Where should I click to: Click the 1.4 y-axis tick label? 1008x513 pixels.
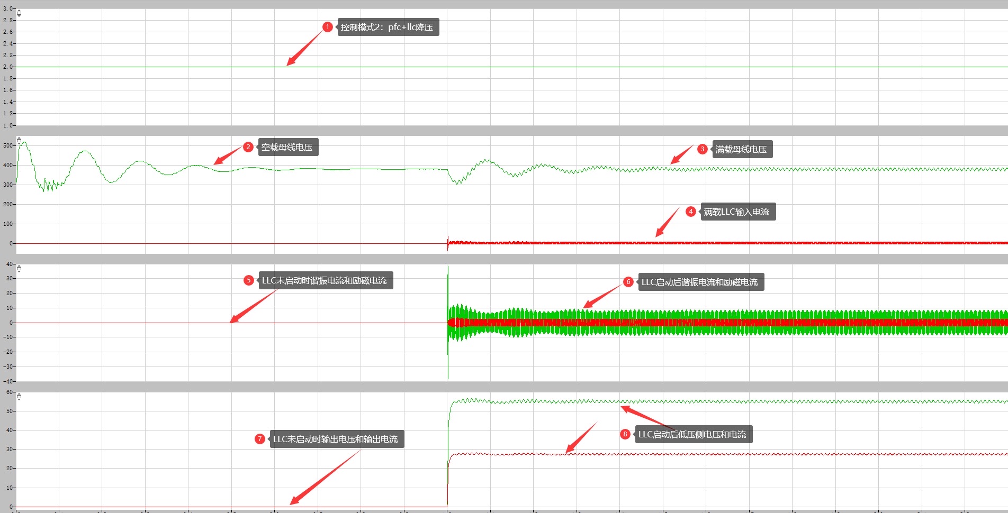tap(7, 102)
